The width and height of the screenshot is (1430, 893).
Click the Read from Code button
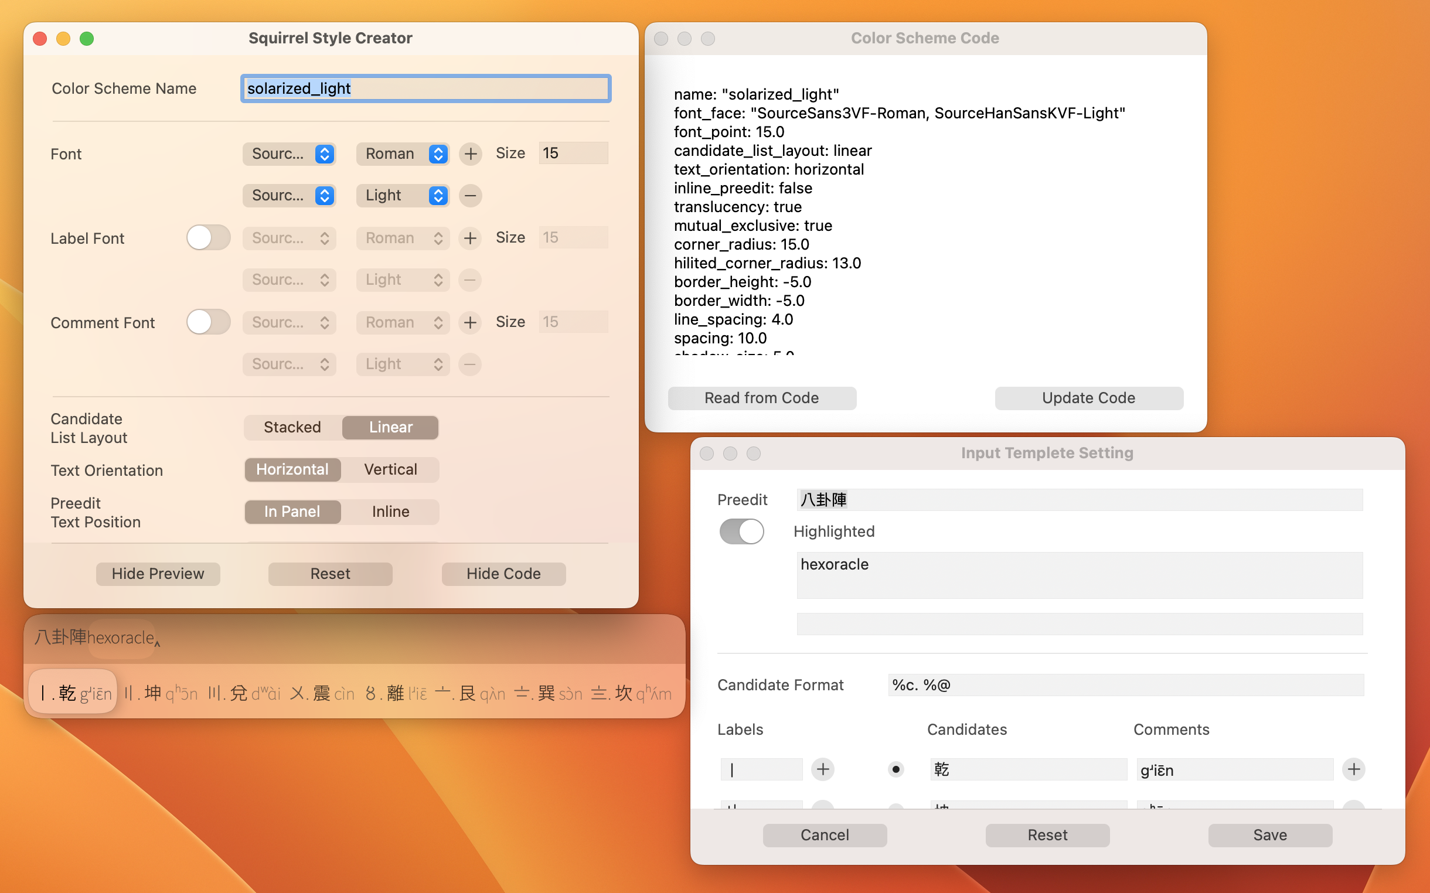point(761,397)
